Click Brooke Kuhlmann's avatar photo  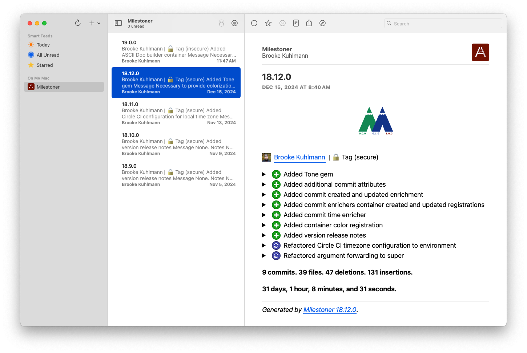tap(266, 157)
